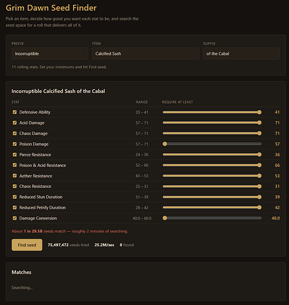Toggle the Damage Conversion checkbox
Image resolution: width=289 pixels, height=305 pixels.
(x=15, y=218)
